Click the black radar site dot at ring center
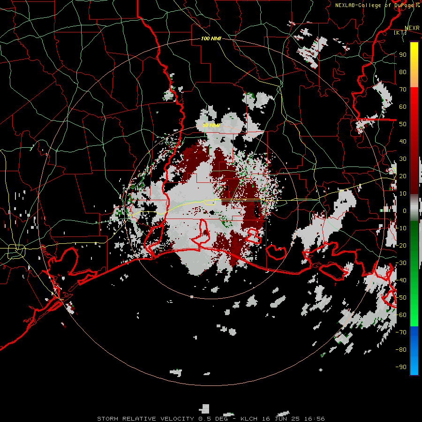Image resolution: width=422 pixels, height=422 pixels. pyautogui.click(x=212, y=212)
